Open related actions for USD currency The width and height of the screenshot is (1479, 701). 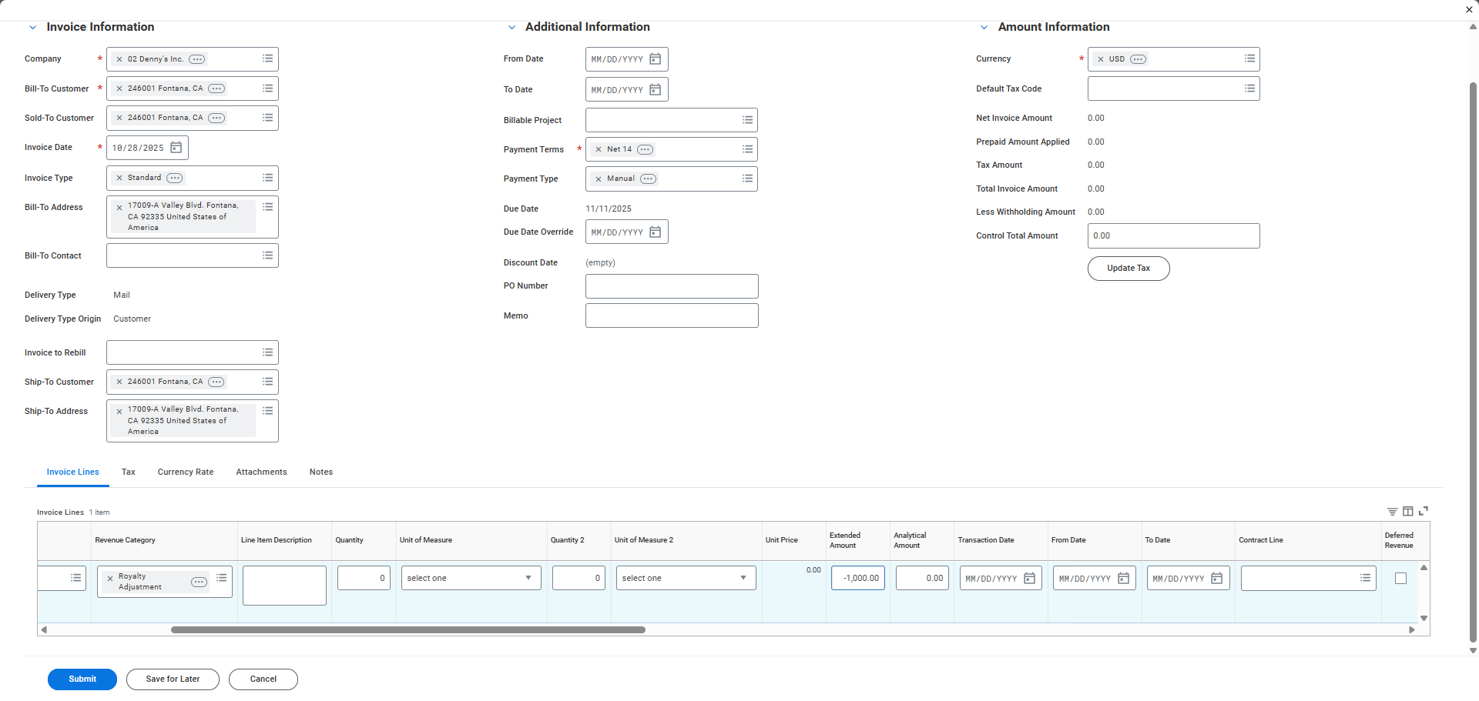(x=1138, y=59)
